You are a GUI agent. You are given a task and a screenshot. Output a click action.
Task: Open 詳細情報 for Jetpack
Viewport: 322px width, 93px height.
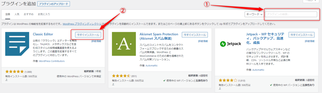point(309,41)
